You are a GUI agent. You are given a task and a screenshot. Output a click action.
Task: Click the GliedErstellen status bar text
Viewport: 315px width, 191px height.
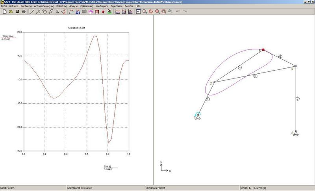coord(7,188)
